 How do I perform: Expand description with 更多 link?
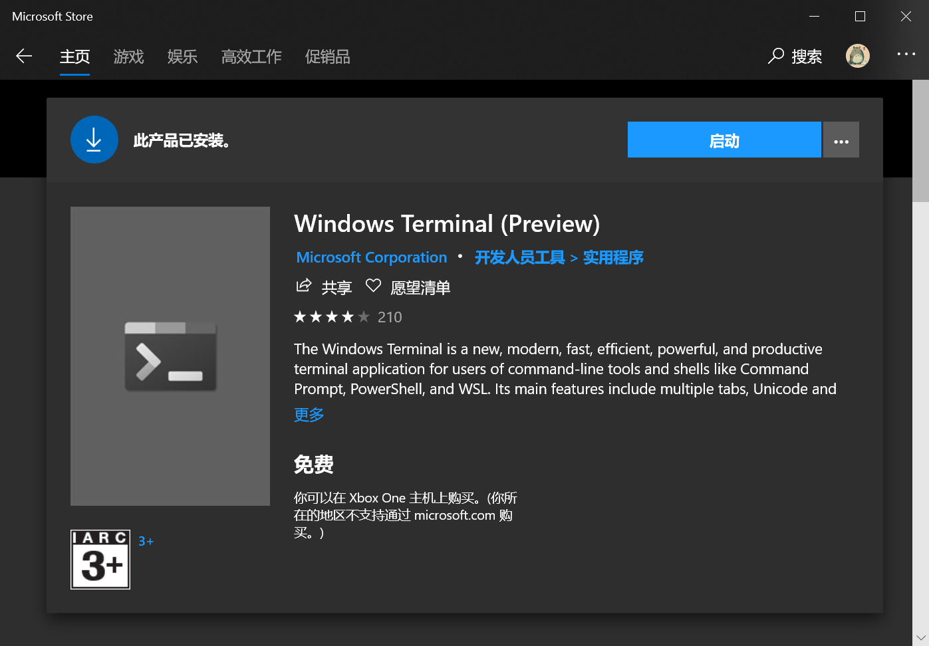309,415
